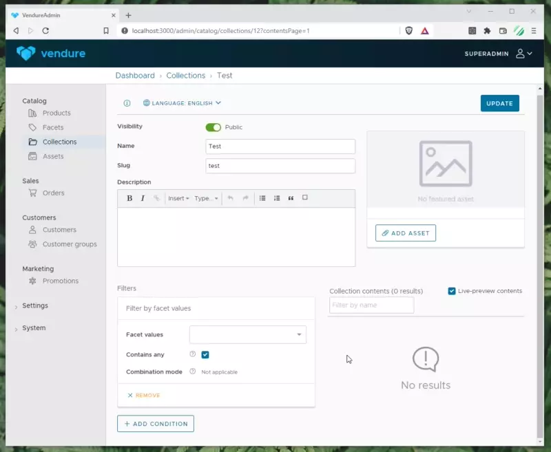
Task: Click the Add Asset button
Action: coord(406,233)
